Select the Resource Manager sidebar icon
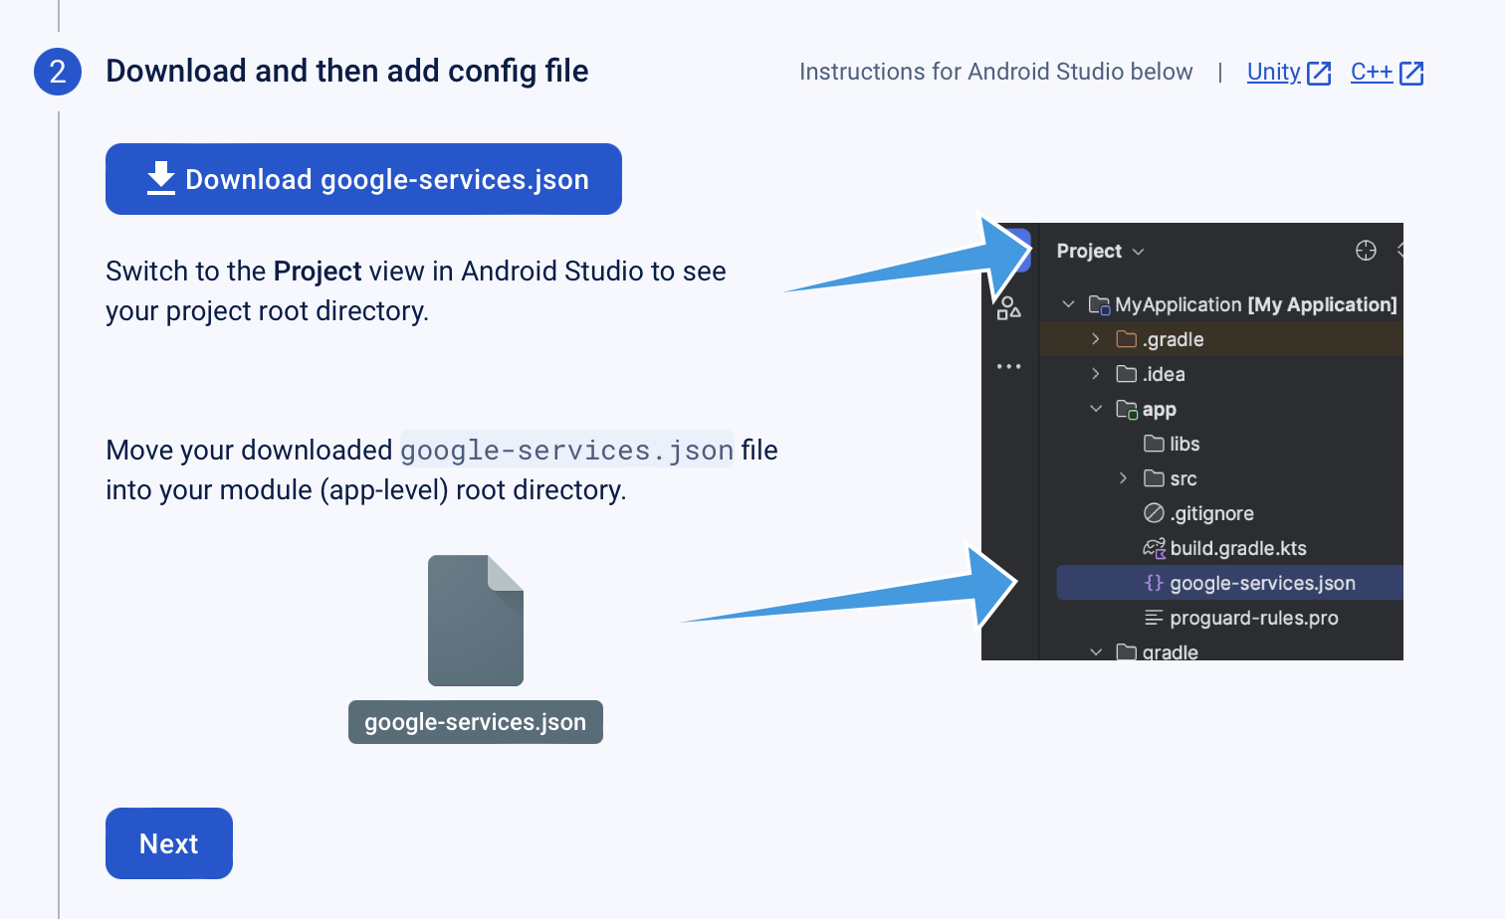This screenshot has width=1505, height=919. click(1008, 309)
